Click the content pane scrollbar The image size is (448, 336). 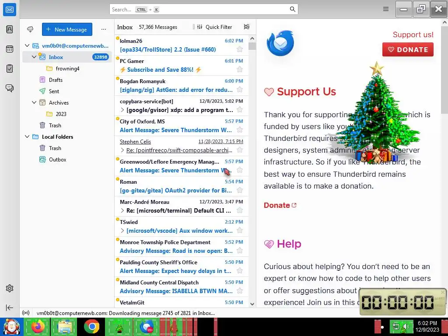click(445, 70)
